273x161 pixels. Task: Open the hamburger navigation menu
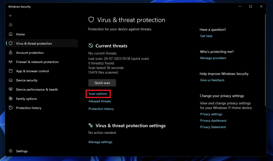pyautogui.click(x=11, y=25)
